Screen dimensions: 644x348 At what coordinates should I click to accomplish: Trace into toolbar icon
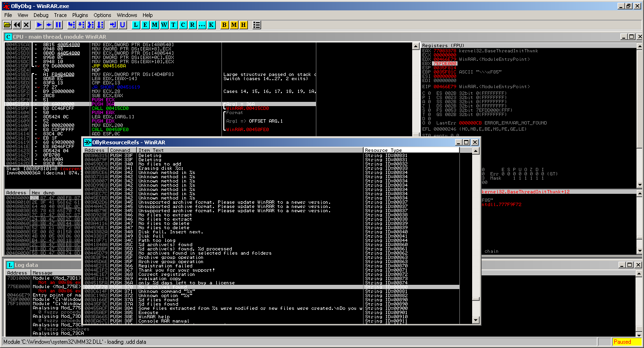pos(91,25)
